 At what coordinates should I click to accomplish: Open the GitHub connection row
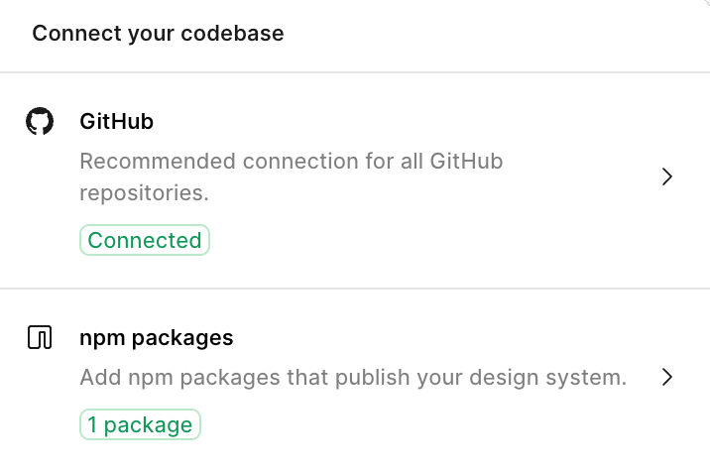[355, 180]
